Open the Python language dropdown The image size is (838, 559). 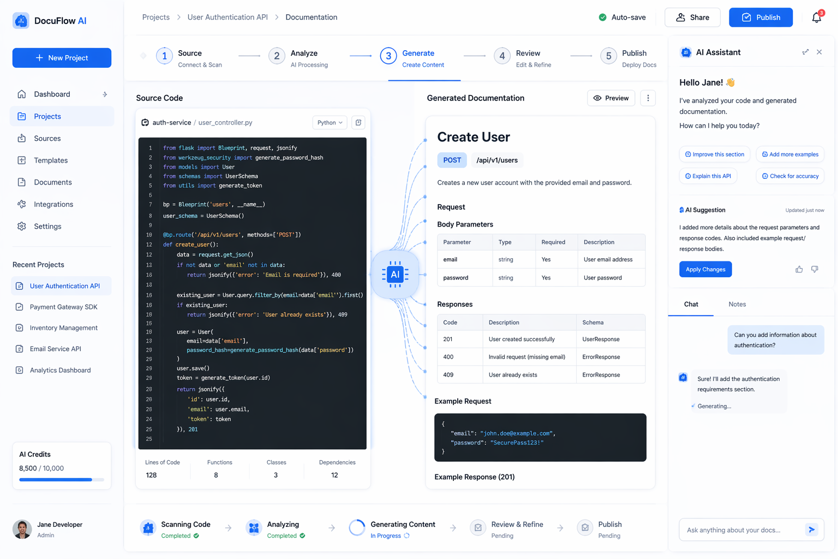tap(330, 123)
